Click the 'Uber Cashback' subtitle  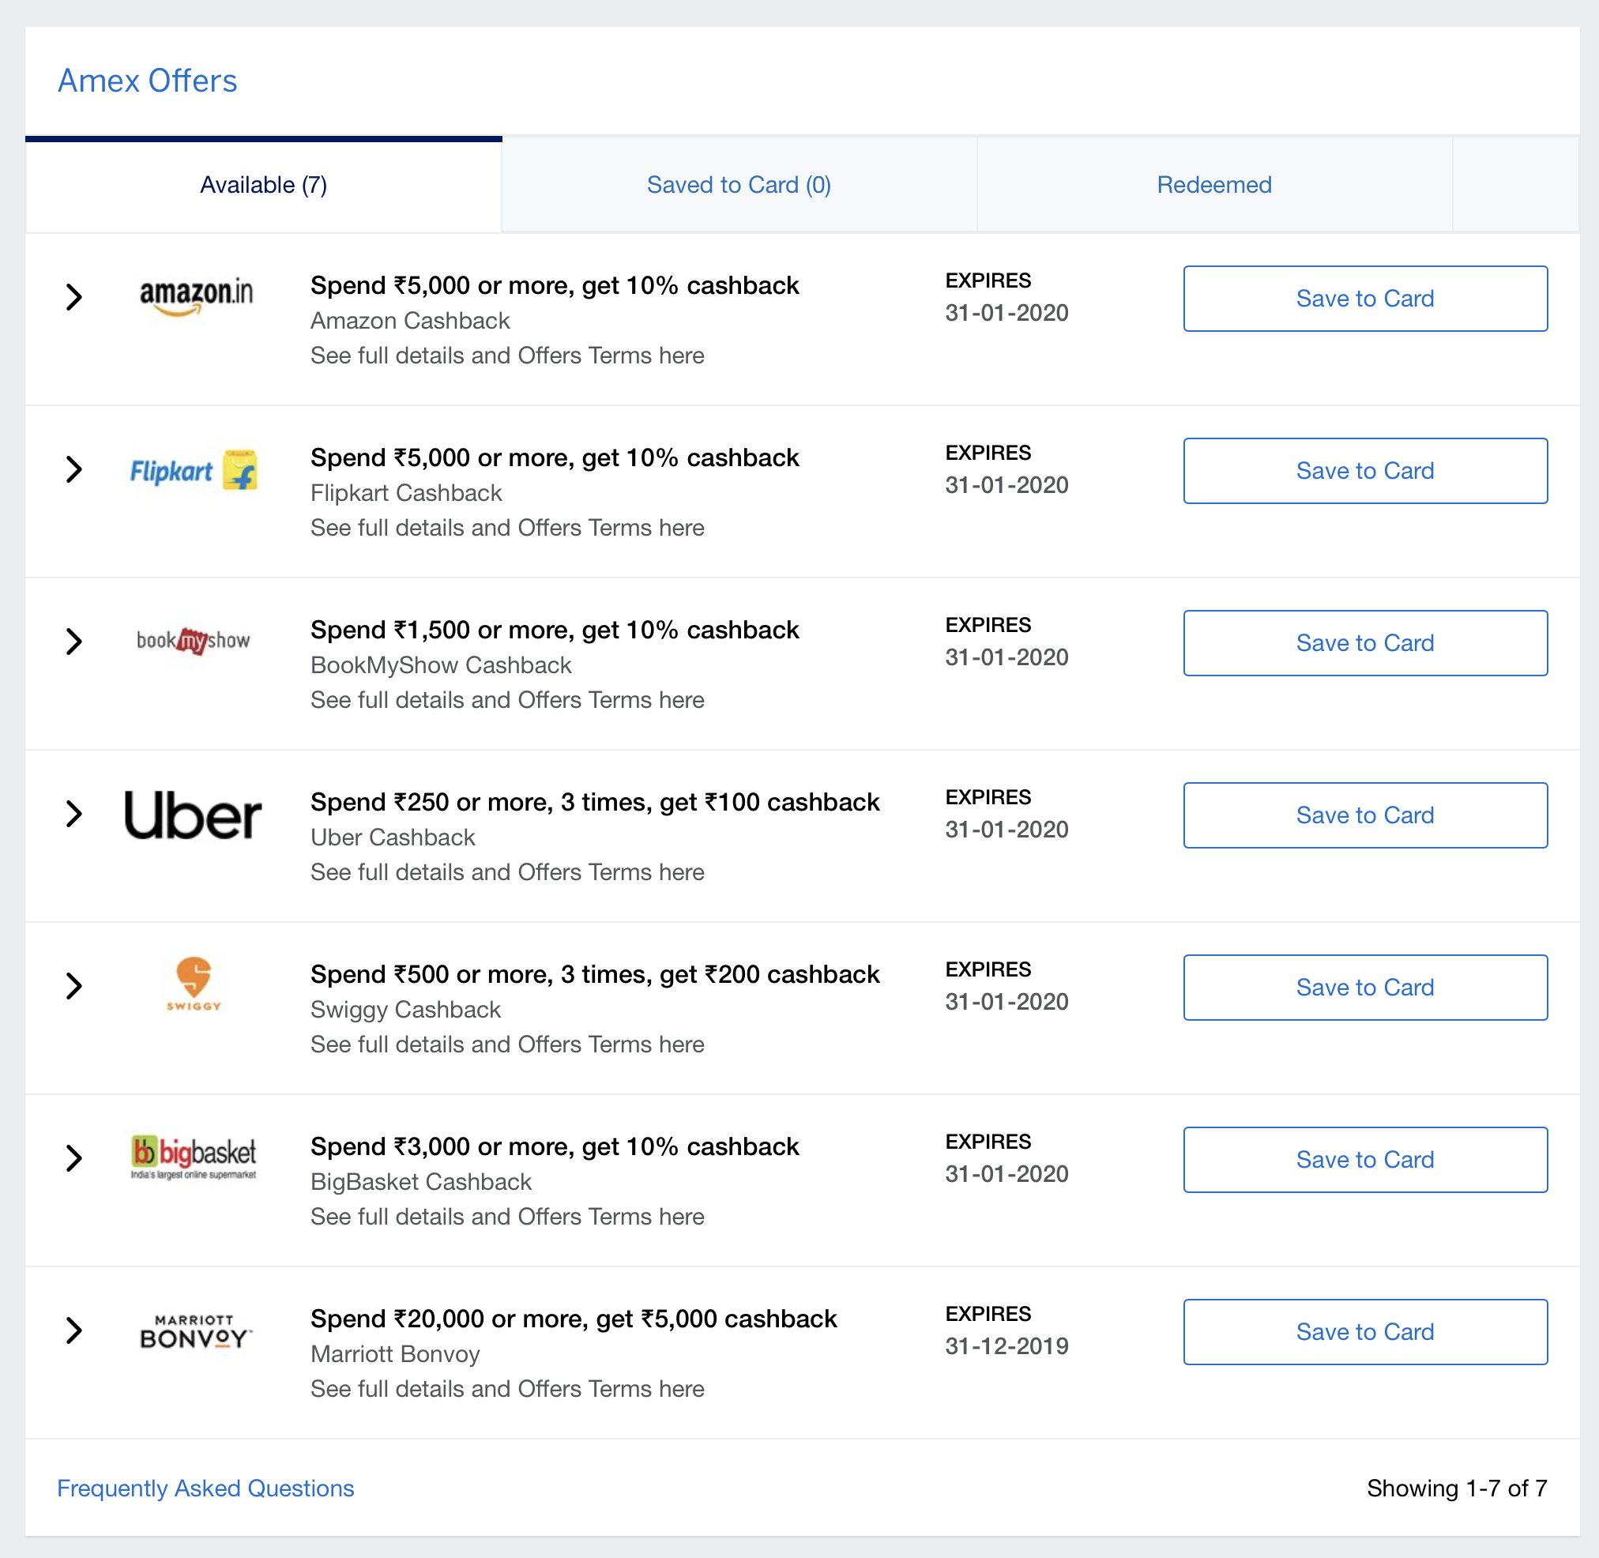393,837
